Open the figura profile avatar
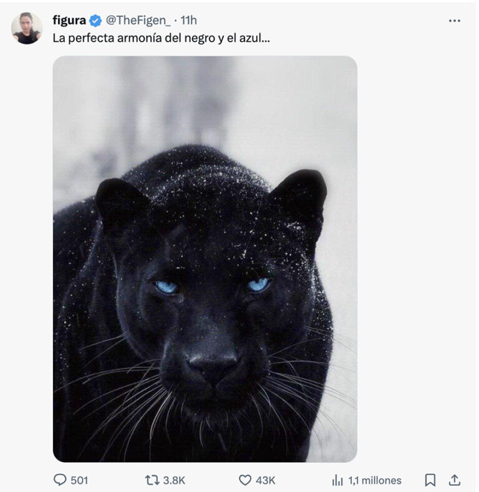The image size is (479, 492). coord(27,28)
